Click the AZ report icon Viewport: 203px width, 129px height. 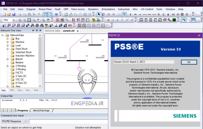click(151, 20)
